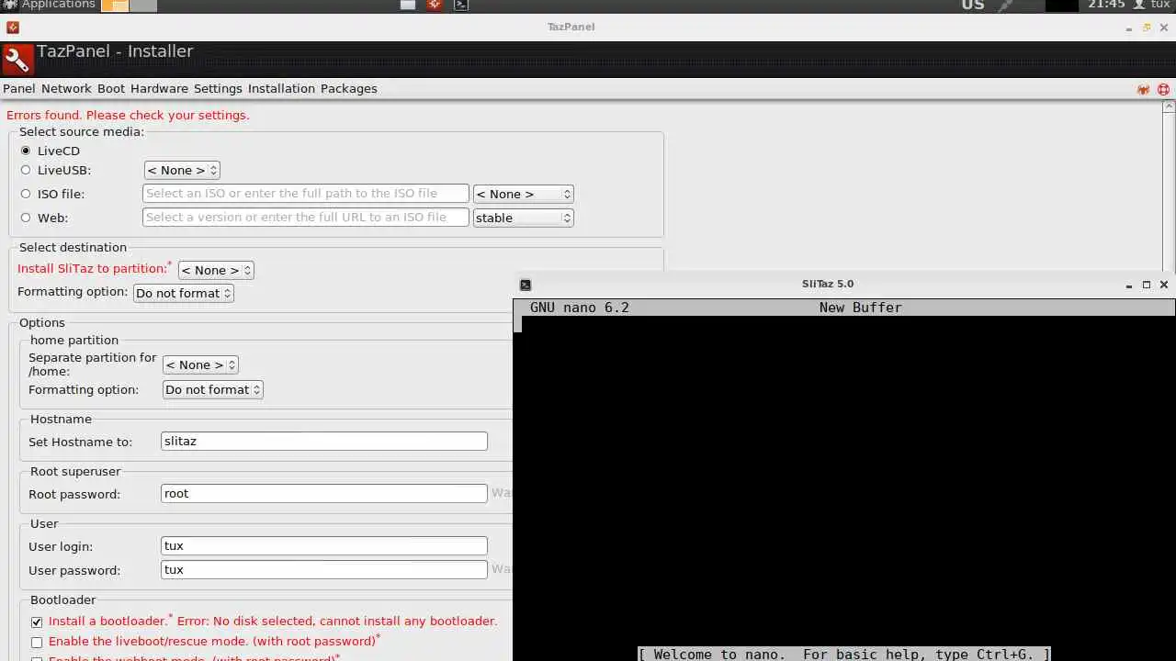Click the clock showing 21:45
This screenshot has width=1176, height=661.
tap(1106, 5)
